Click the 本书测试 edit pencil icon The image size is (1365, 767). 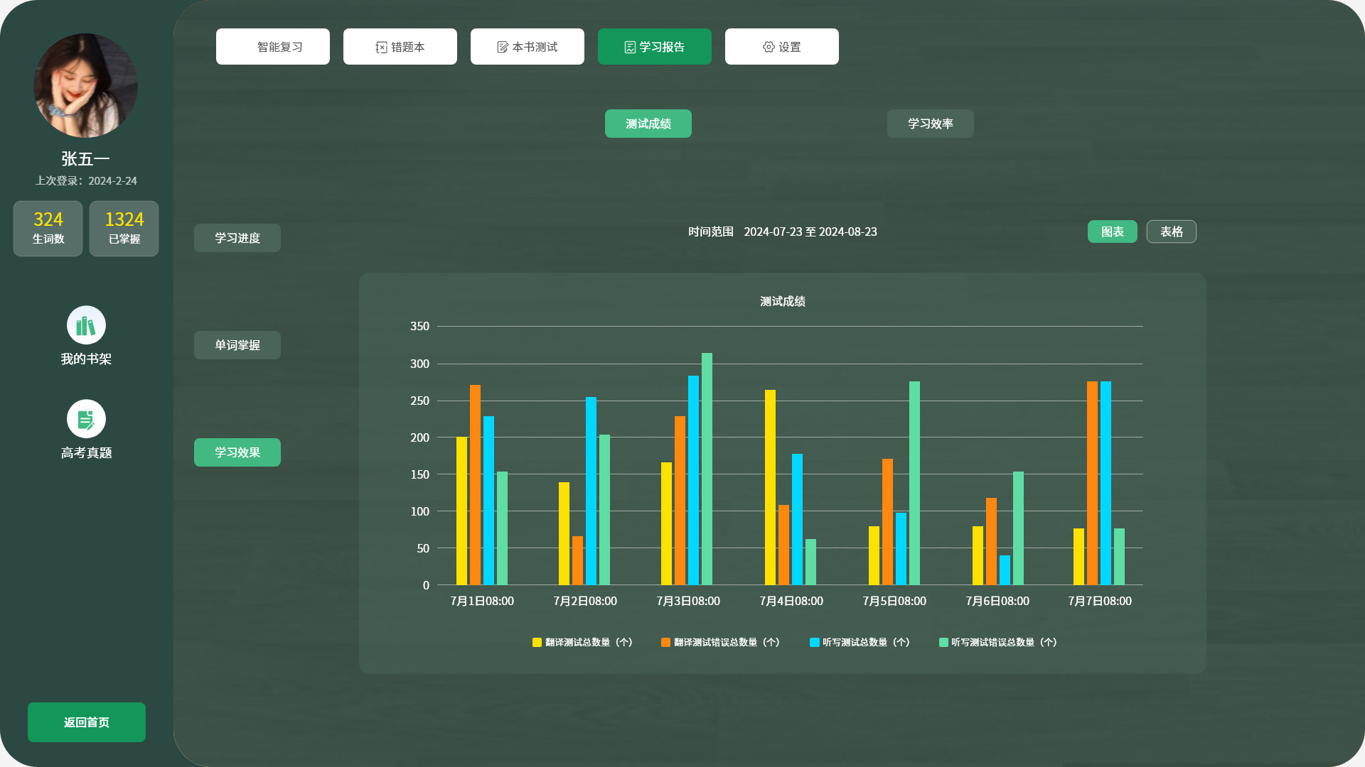click(503, 47)
